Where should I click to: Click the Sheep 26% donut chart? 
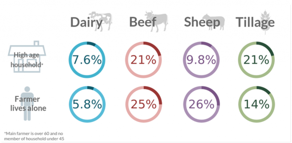click(201, 104)
